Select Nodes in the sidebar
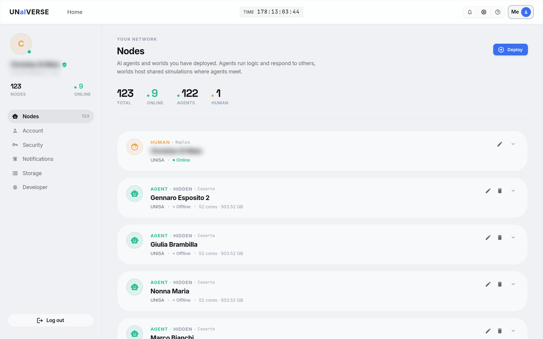Image resolution: width=543 pixels, height=339 pixels. click(x=51, y=116)
